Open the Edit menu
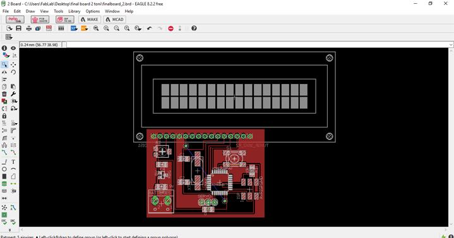 point(17,11)
